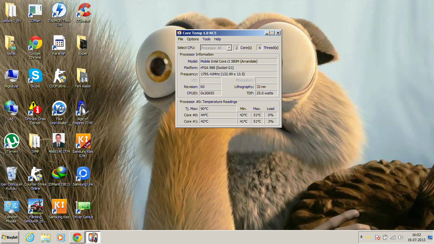Viewport: 434px width, 244px height.
Task: Click the Tj. Max value 90°C
Action: 218,109
